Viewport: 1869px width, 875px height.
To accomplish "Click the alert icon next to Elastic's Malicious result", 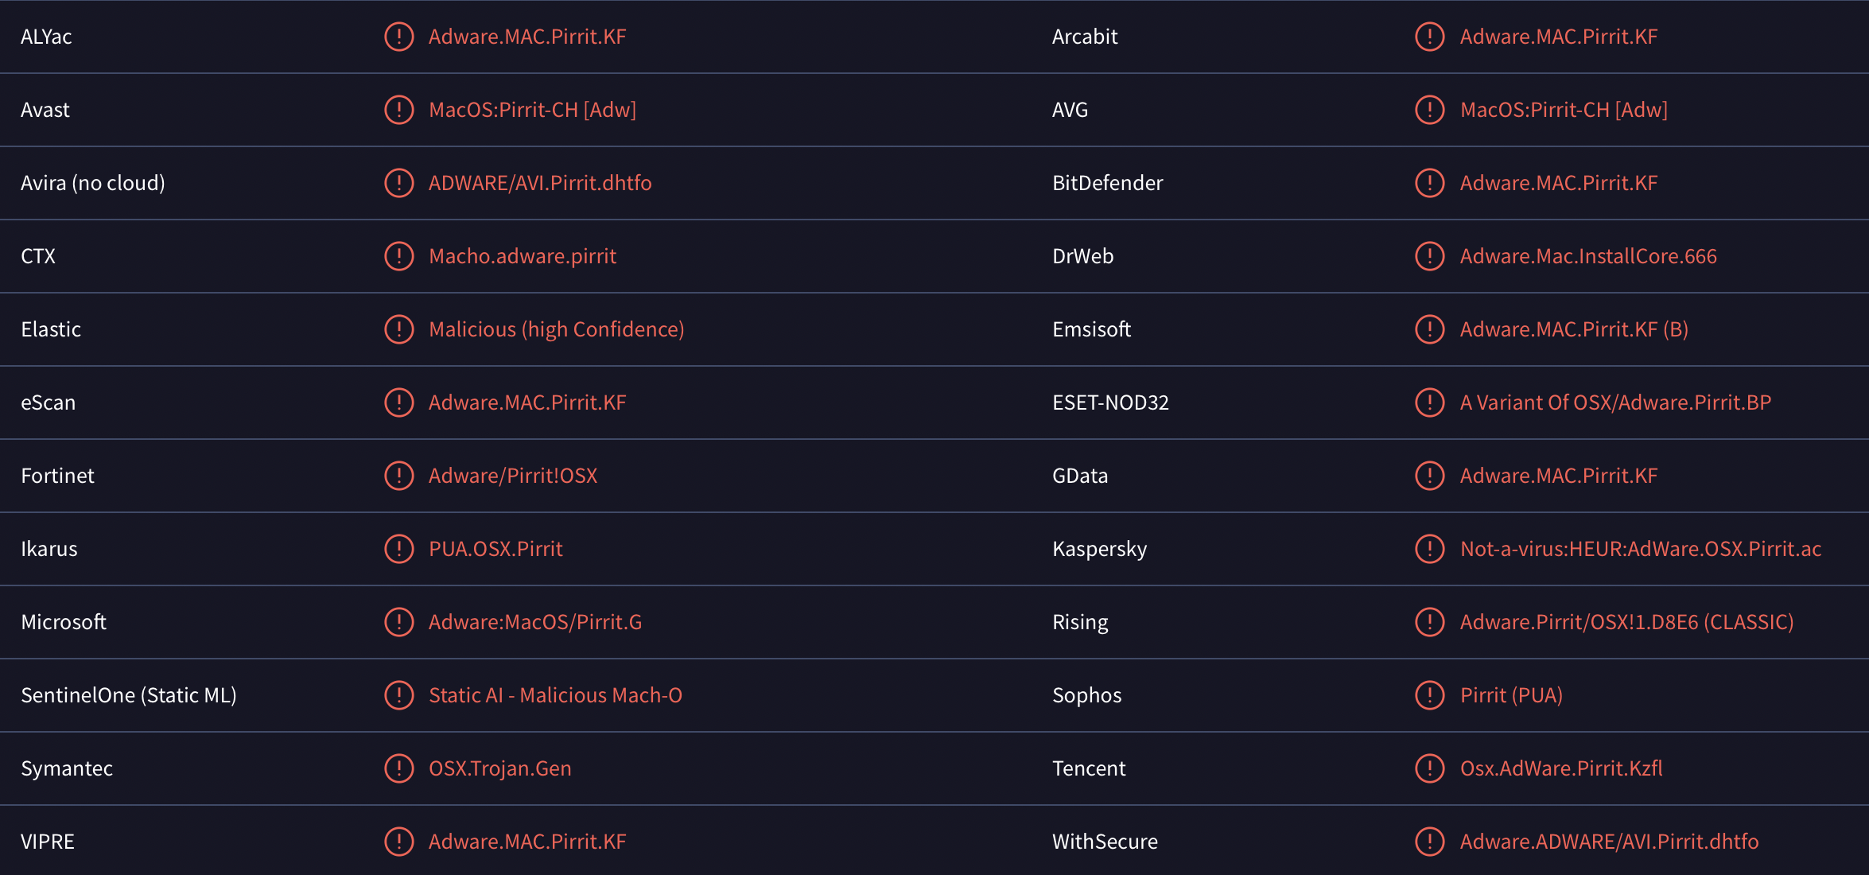I will click(x=398, y=329).
